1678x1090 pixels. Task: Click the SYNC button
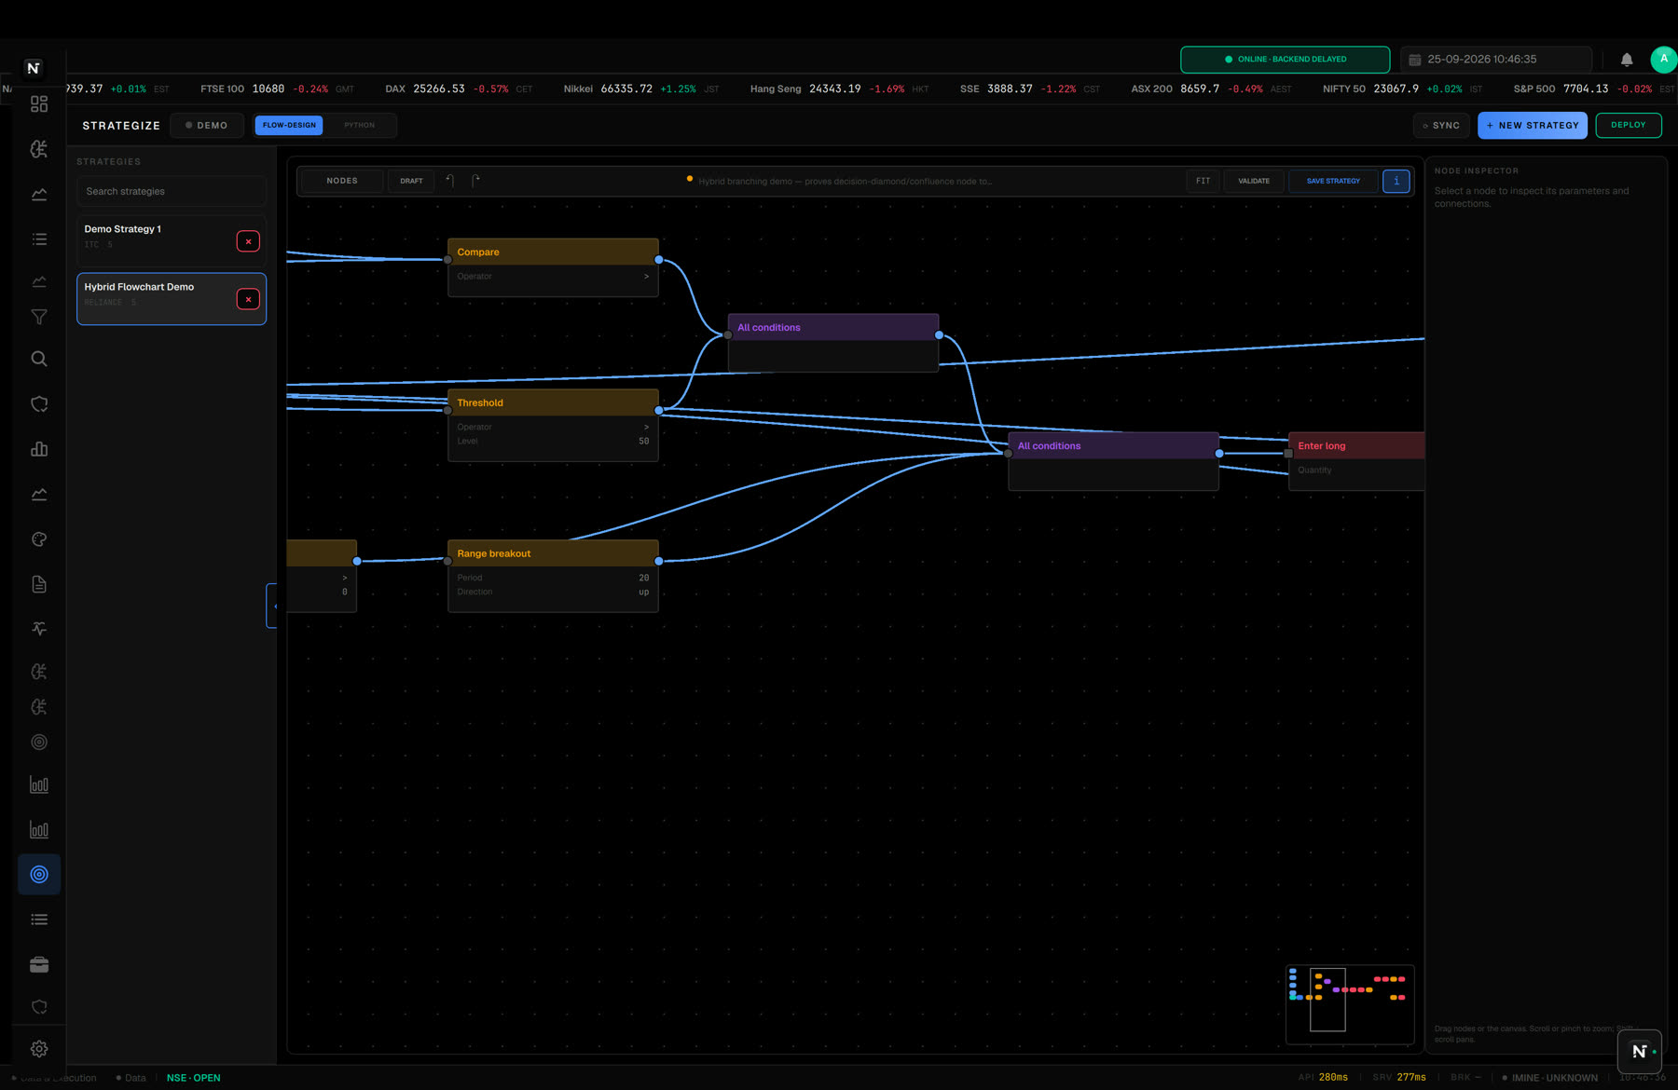tap(1441, 126)
